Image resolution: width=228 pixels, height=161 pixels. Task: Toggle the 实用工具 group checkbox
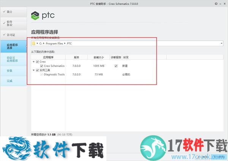37,70
